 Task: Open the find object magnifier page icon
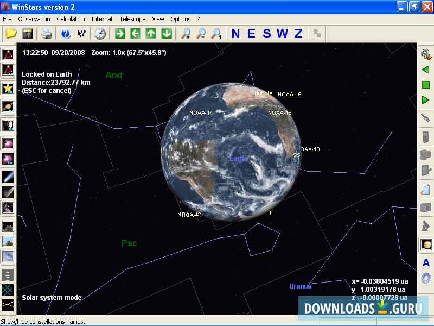click(426, 189)
